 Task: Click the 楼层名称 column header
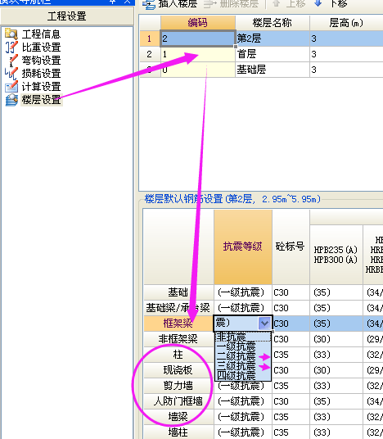point(273,22)
